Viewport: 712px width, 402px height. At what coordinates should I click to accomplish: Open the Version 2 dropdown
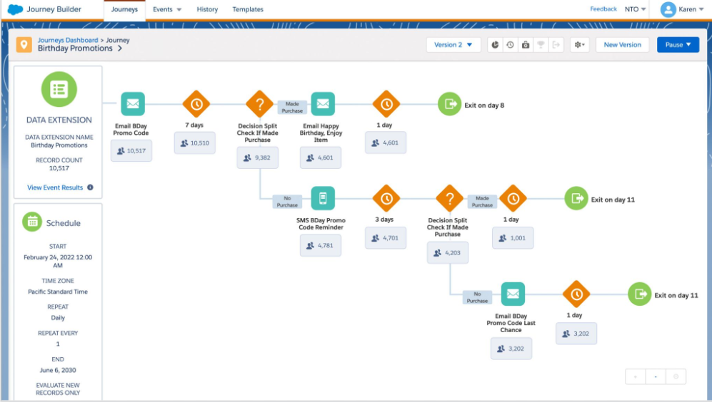pyautogui.click(x=453, y=45)
